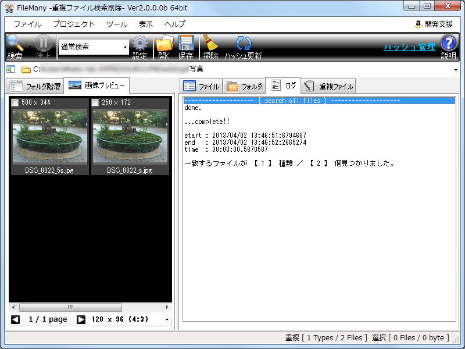The height and width of the screenshot is (349, 465).
Task: Check the DSC_0022_5s.jpg thumbnail checkbox
Action: (15, 101)
